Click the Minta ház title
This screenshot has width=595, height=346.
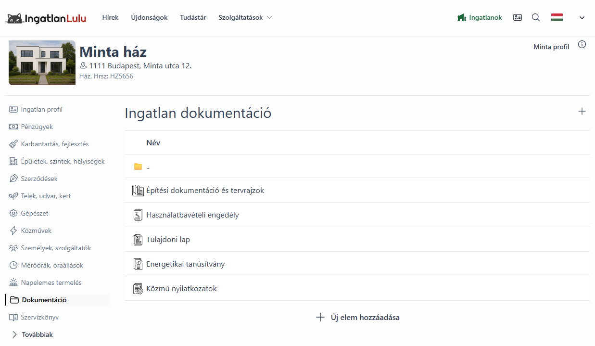point(113,51)
